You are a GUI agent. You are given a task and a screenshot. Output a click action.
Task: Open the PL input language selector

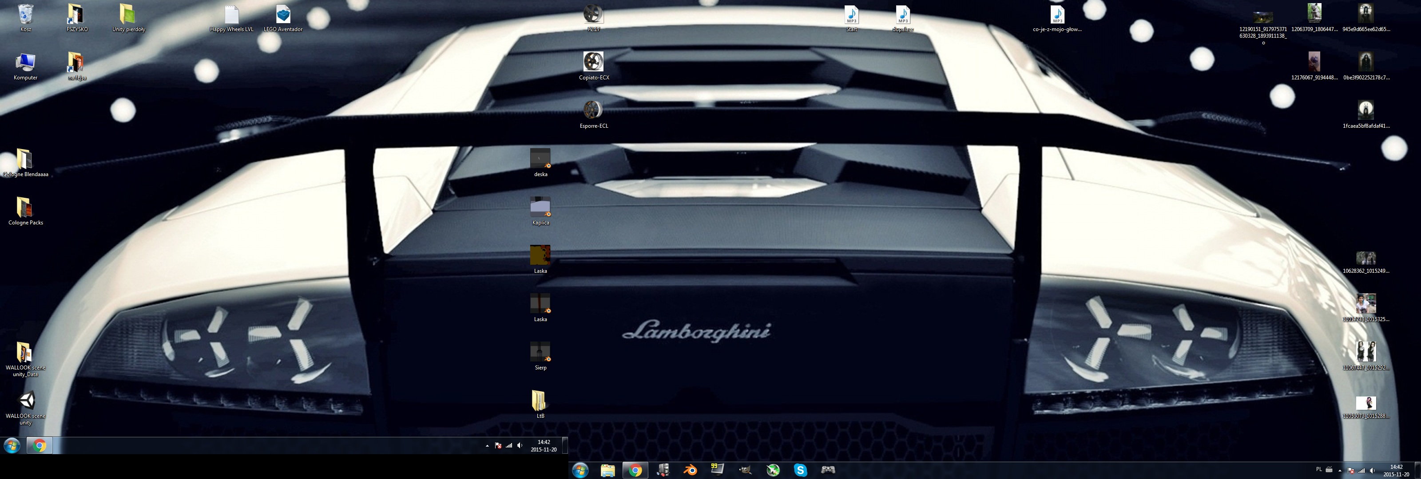[1318, 470]
